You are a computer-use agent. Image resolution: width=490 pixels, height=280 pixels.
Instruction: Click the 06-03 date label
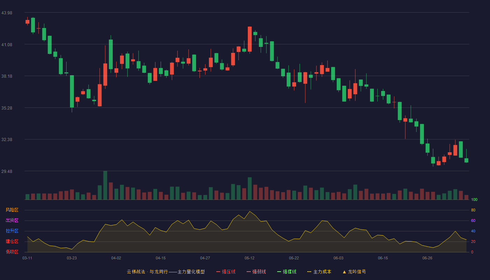[338, 258]
